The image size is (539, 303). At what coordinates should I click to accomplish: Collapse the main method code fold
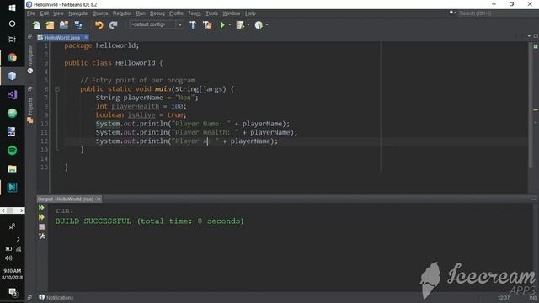coord(57,89)
